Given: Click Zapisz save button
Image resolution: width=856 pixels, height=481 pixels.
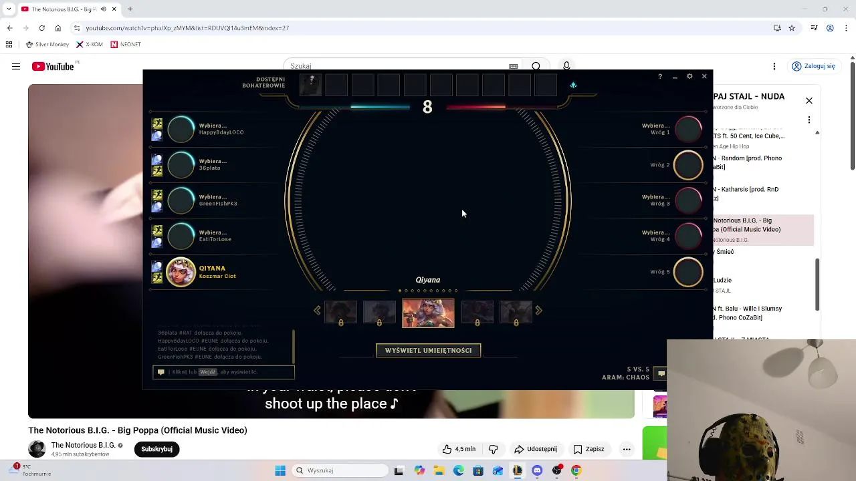Looking at the screenshot, I should coord(588,449).
